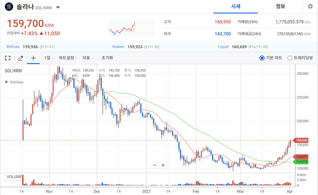Click the SOL/KRW chart title label
This screenshot has height=195, width=318.
13,71
